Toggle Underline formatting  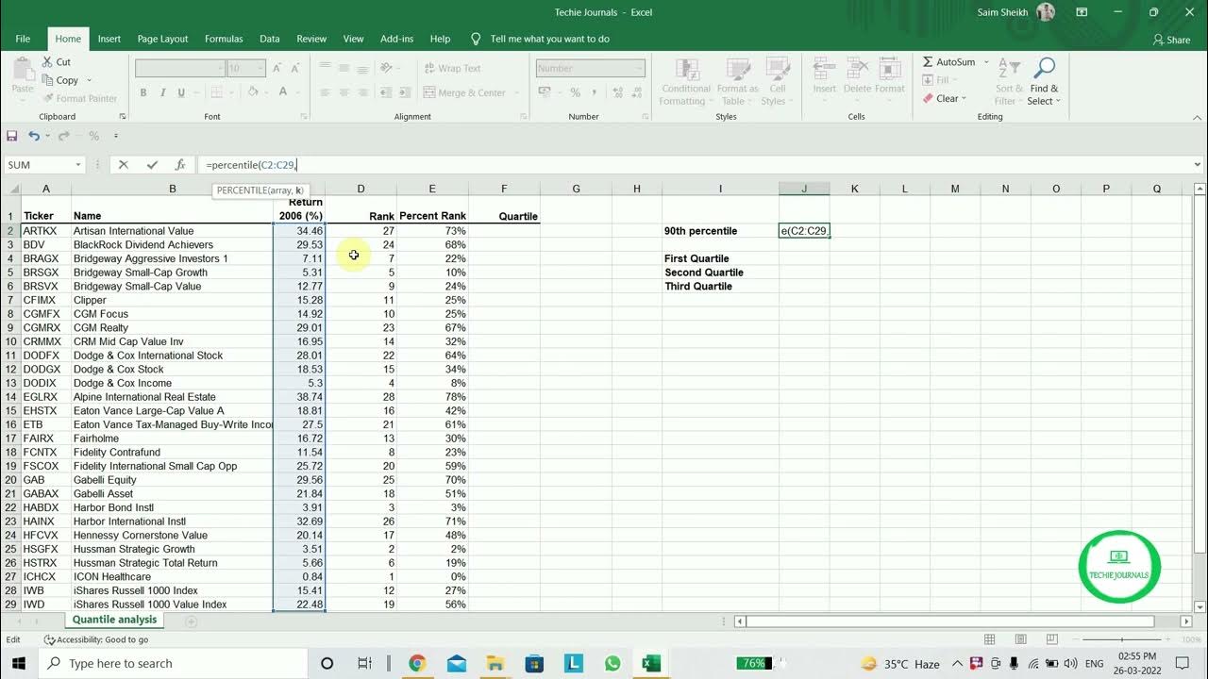180,92
